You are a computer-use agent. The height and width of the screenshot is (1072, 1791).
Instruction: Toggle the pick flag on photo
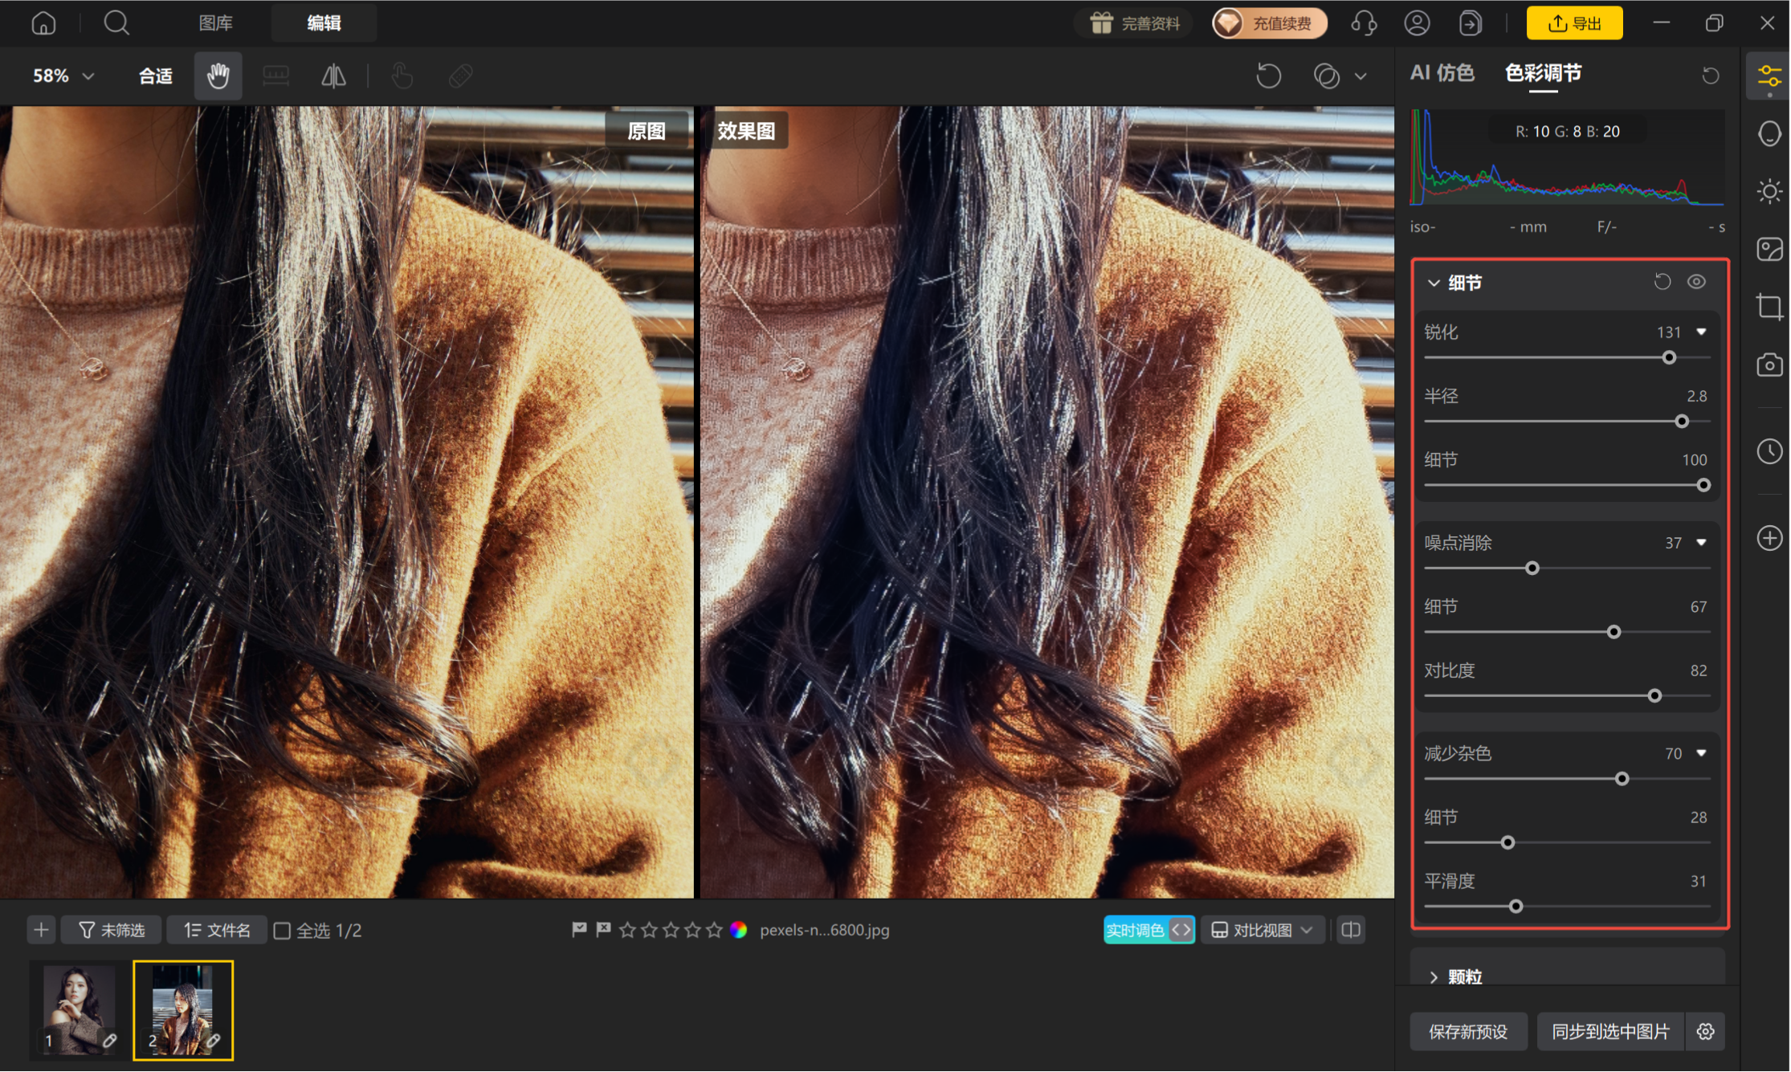578,930
